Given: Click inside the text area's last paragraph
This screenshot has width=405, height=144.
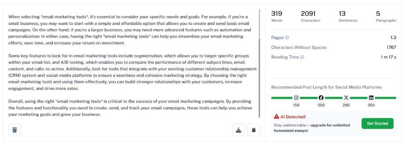Looking at the screenshot, I should pyautogui.click(x=130, y=108).
